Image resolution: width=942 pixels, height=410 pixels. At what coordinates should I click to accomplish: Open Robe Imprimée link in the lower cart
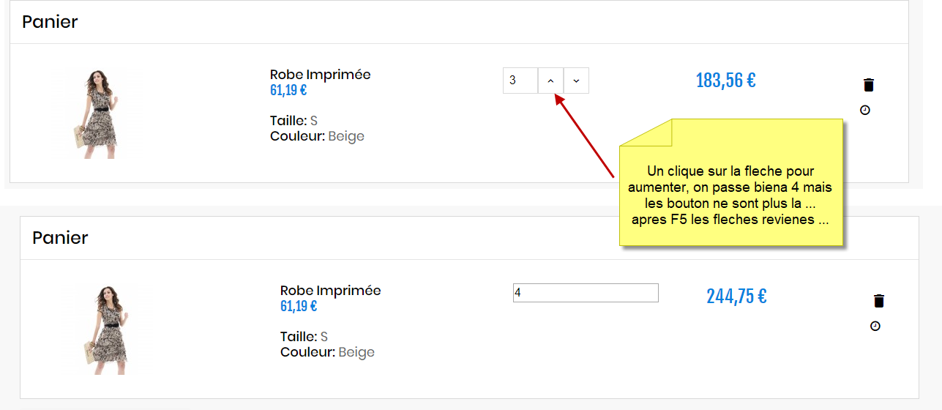[330, 290]
